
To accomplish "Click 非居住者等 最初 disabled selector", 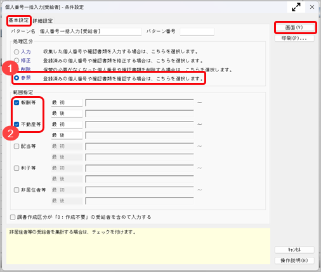I will click(67, 190).
